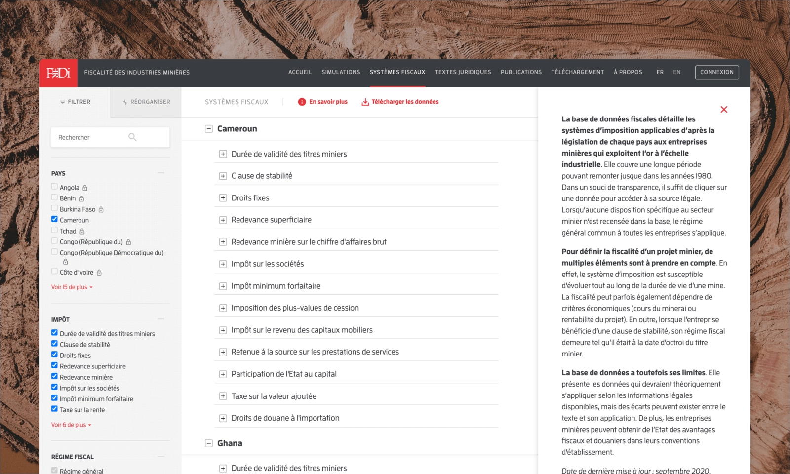This screenshot has width=790, height=474.
Task: Expand Redevance superficiaire row
Action: tap(223, 220)
